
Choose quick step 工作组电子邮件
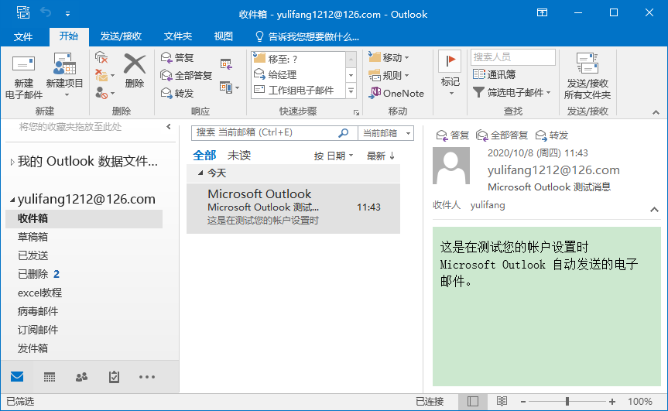point(298,90)
